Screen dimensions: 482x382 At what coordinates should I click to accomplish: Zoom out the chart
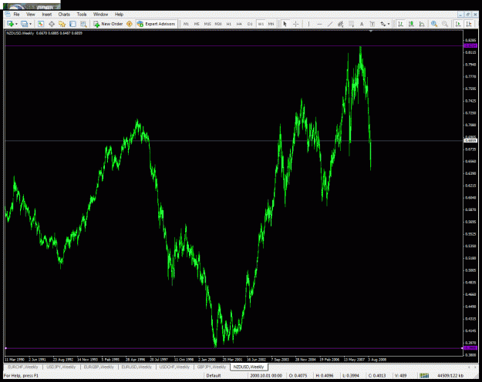[445, 24]
